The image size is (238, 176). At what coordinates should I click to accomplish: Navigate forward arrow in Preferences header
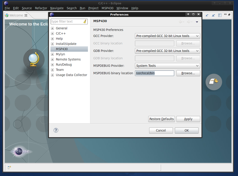coord(189,22)
